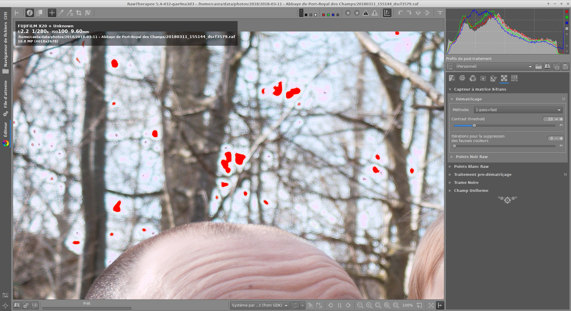The width and height of the screenshot is (571, 311).
Task: Toggle the before/after view button
Action: point(39,13)
